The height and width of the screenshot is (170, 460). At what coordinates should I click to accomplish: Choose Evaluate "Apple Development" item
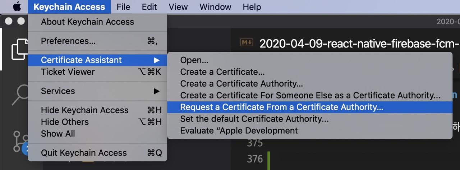coord(310,130)
